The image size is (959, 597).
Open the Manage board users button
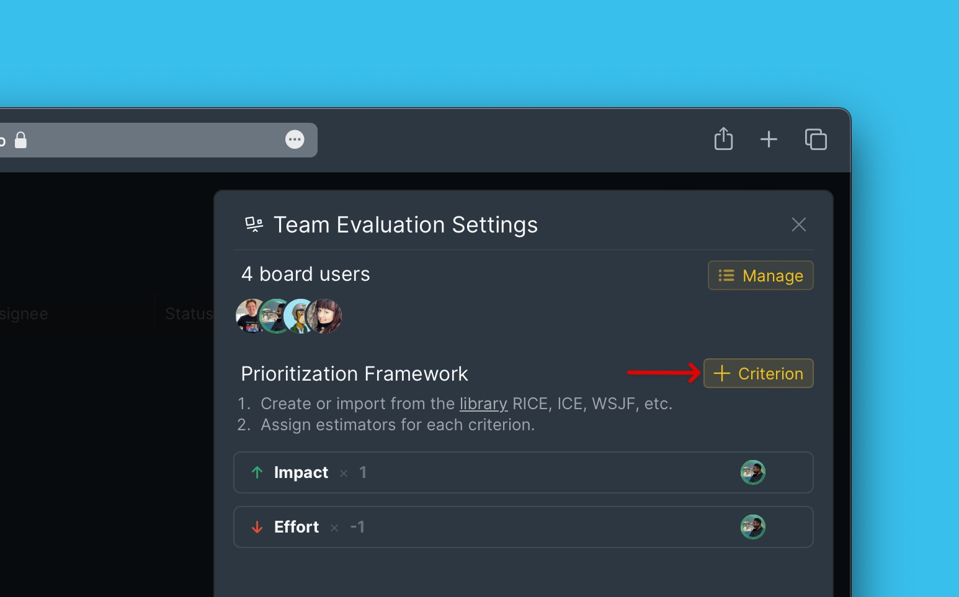(x=761, y=275)
